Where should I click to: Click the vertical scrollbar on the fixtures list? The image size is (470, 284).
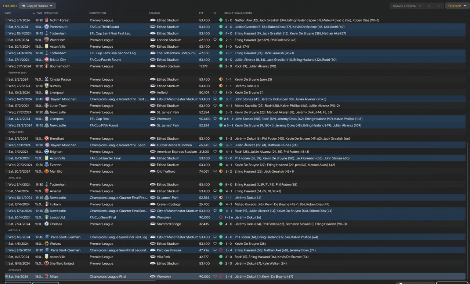[x=467, y=211]
